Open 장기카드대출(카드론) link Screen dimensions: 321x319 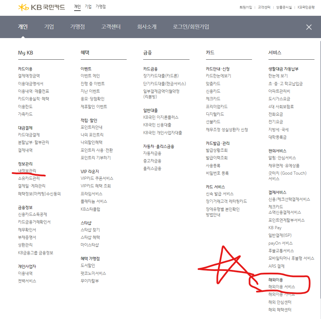click(161, 76)
